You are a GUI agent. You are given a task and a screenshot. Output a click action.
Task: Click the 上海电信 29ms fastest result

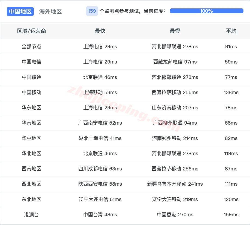click(100, 46)
